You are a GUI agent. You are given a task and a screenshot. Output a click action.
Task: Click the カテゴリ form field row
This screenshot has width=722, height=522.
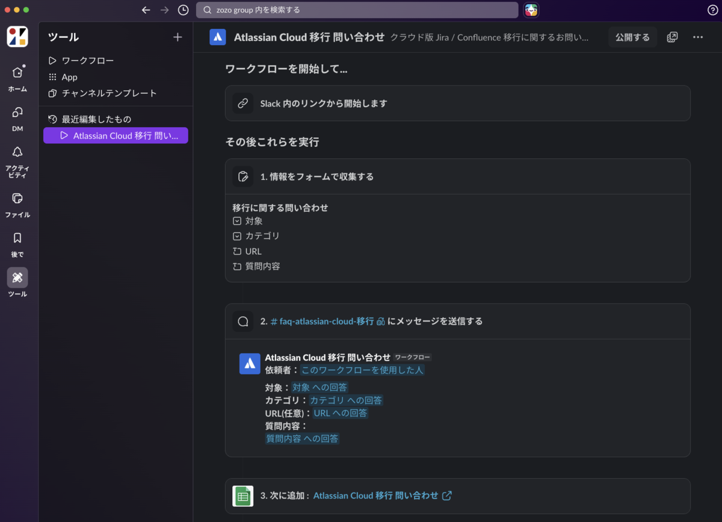click(x=256, y=236)
